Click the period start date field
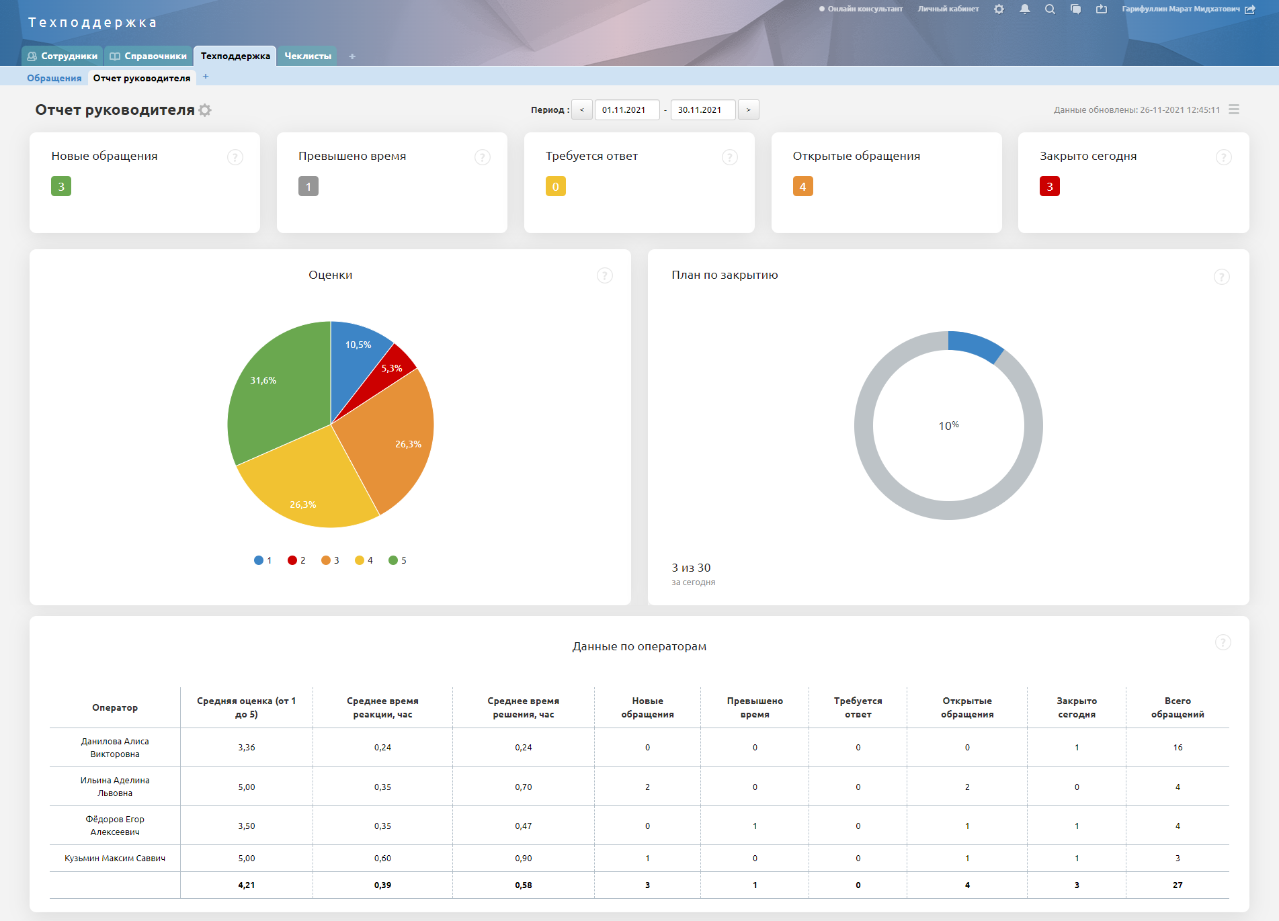Screen dimensions: 1279x921 tap(626, 109)
